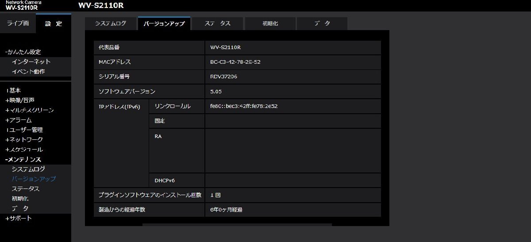Click the リンクローカル label

coord(173,106)
